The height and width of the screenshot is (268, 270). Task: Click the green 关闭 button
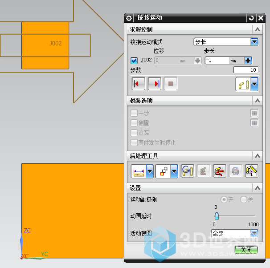[x=246, y=250]
